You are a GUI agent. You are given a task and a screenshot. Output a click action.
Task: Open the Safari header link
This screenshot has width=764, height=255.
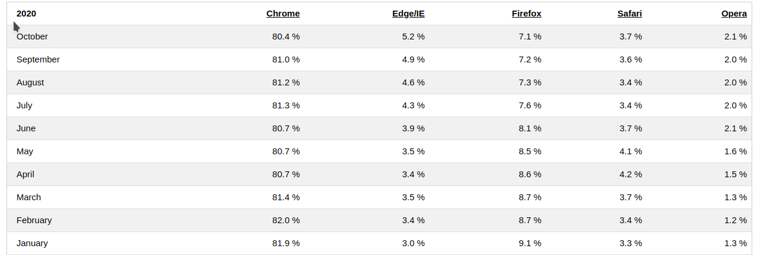point(629,14)
